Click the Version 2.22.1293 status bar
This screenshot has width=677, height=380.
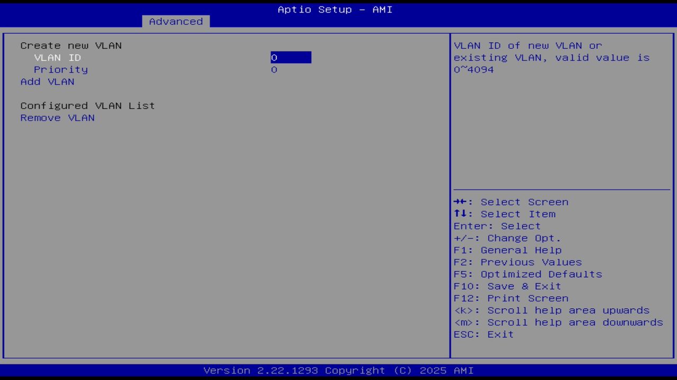(335, 370)
